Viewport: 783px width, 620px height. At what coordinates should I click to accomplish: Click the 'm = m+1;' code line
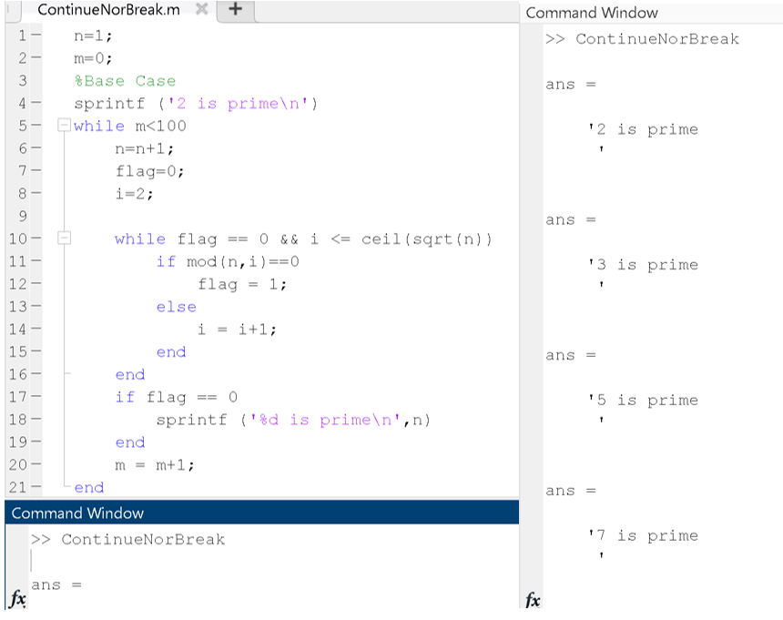[155, 465]
